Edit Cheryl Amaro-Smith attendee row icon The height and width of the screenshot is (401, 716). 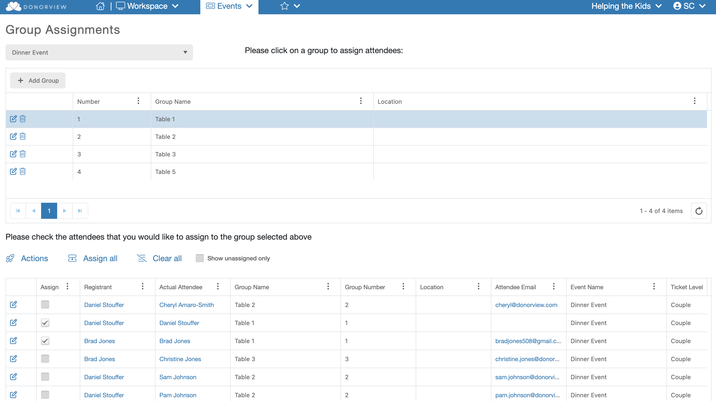click(x=13, y=305)
